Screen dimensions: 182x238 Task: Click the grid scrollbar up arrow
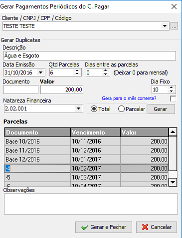(x=173, y=132)
